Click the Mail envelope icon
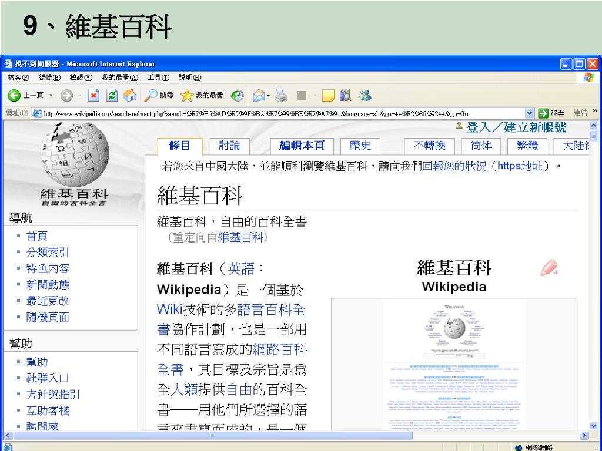This screenshot has width=602, height=451. click(259, 96)
